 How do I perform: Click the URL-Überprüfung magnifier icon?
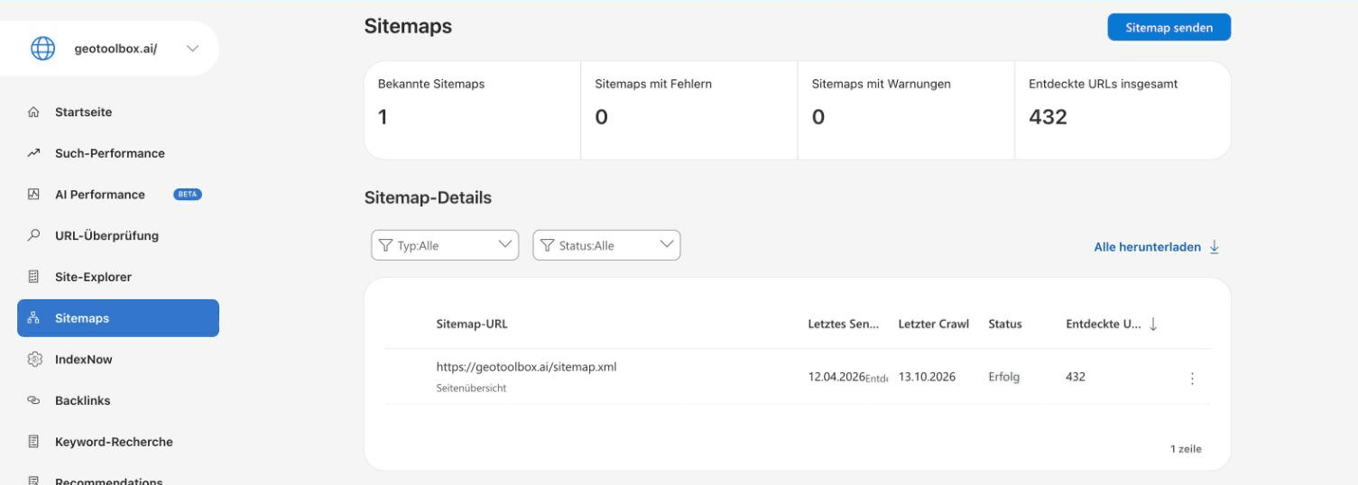(34, 236)
